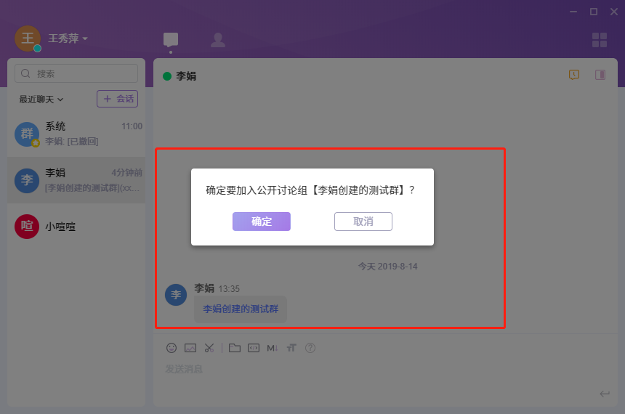This screenshot has width=625, height=414.
Task: Open the apps grid icon
Action: click(600, 40)
